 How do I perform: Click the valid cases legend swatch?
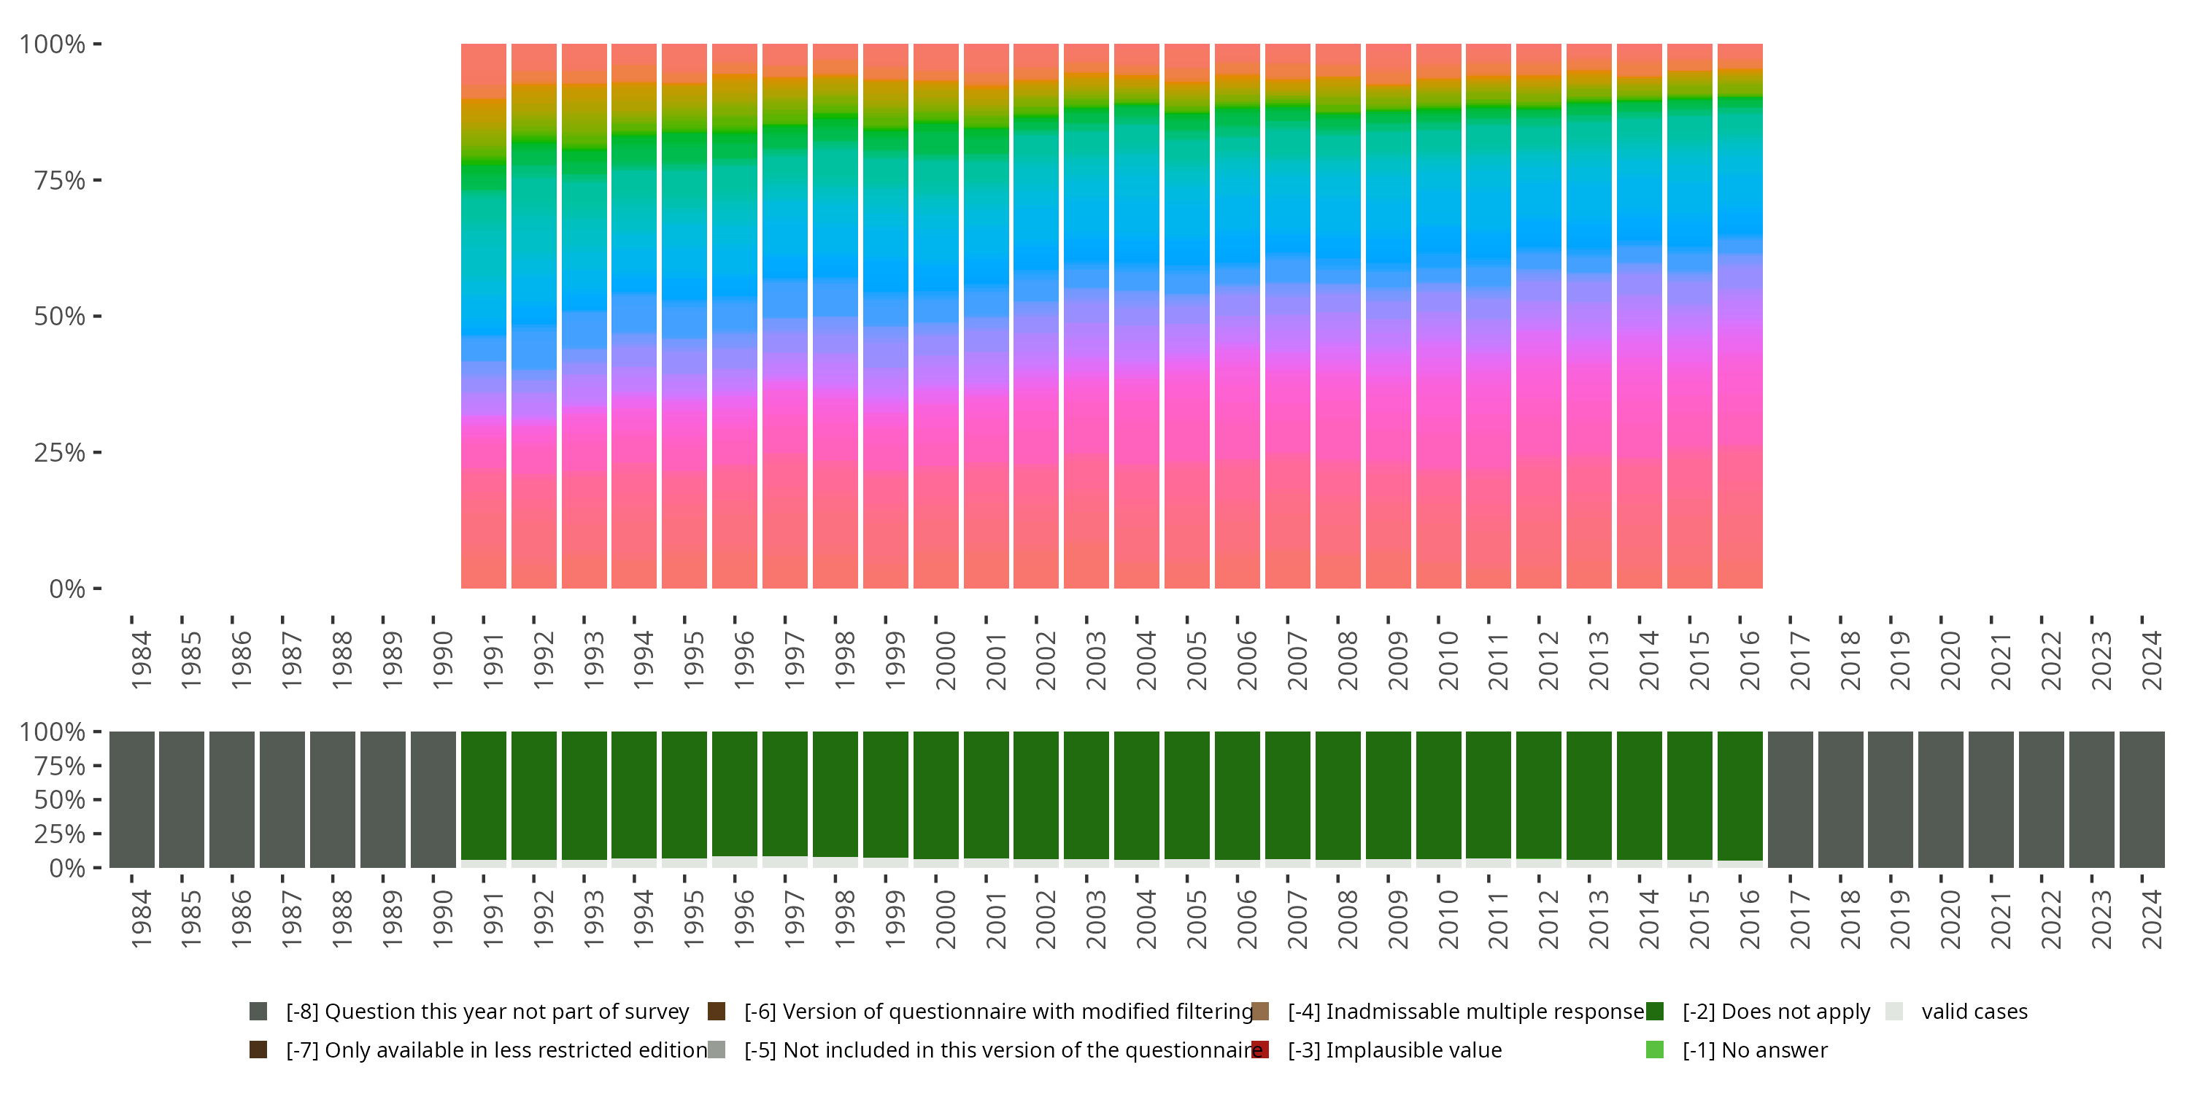point(1894,1011)
